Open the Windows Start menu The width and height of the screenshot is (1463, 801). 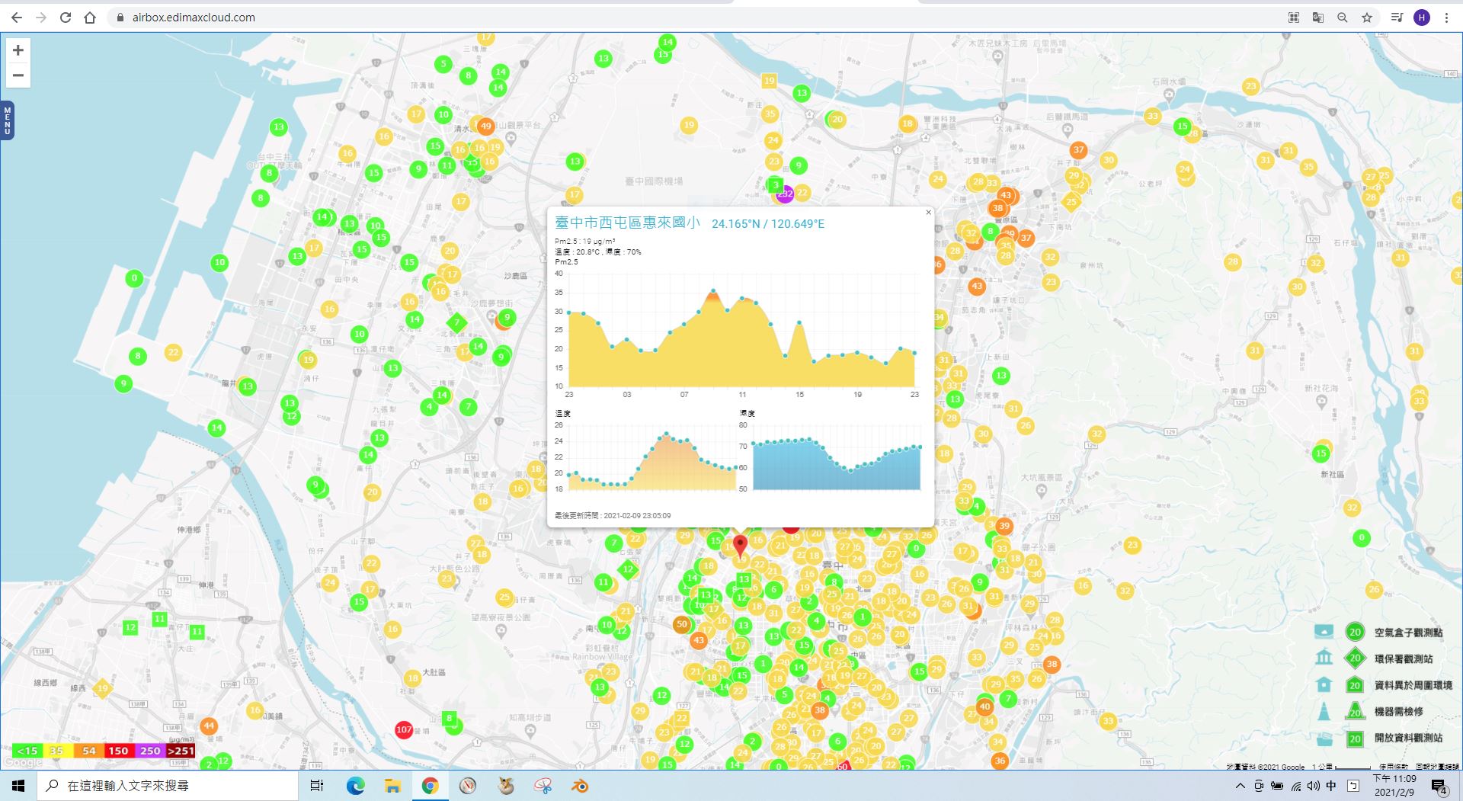pyautogui.click(x=18, y=786)
